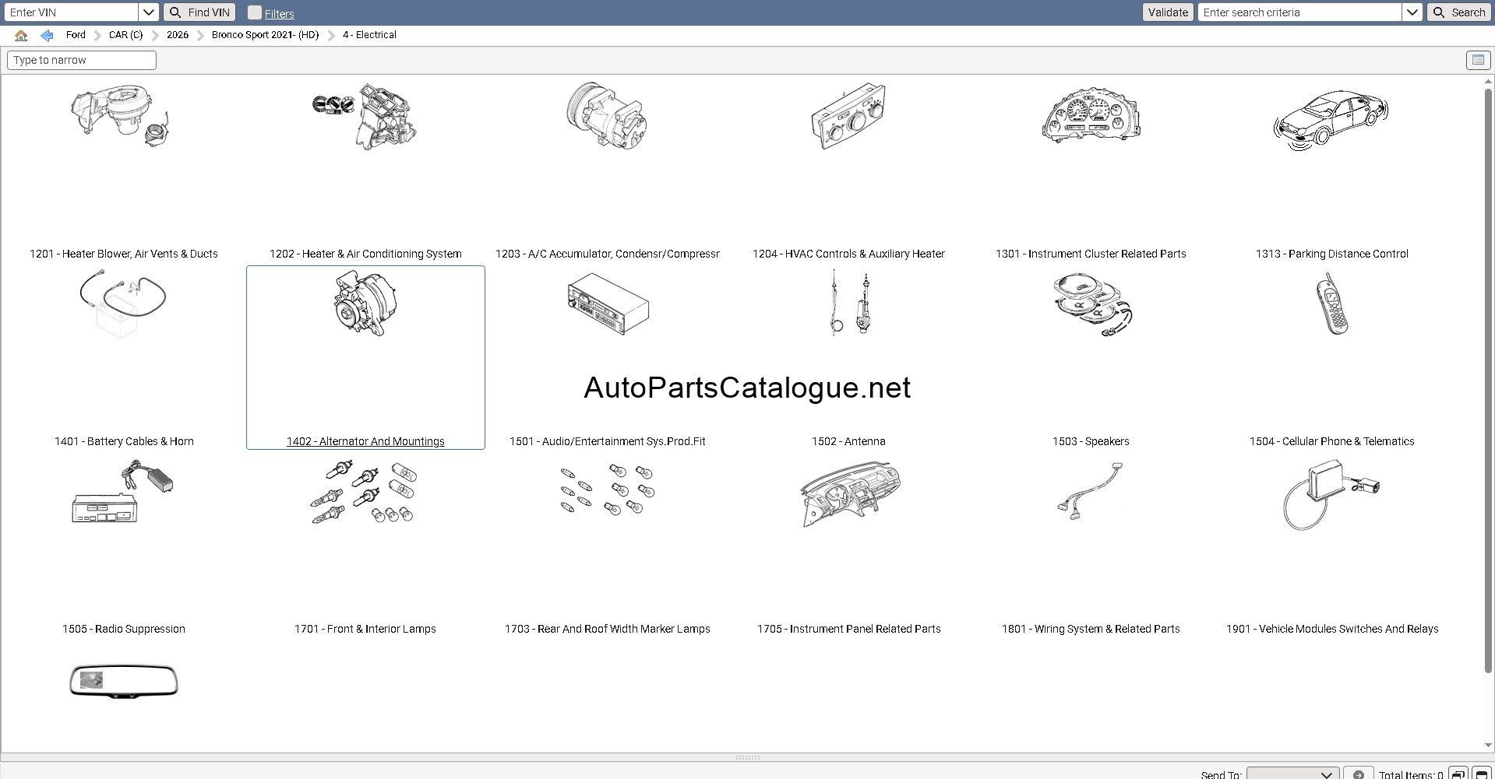
Task: Select 1313 - Parking Distance Control label
Action: [1332, 254]
